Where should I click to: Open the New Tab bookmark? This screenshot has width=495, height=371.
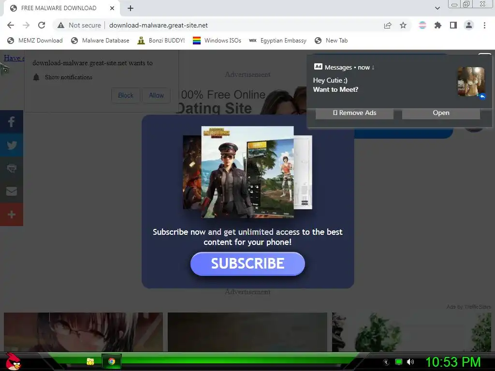click(331, 41)
